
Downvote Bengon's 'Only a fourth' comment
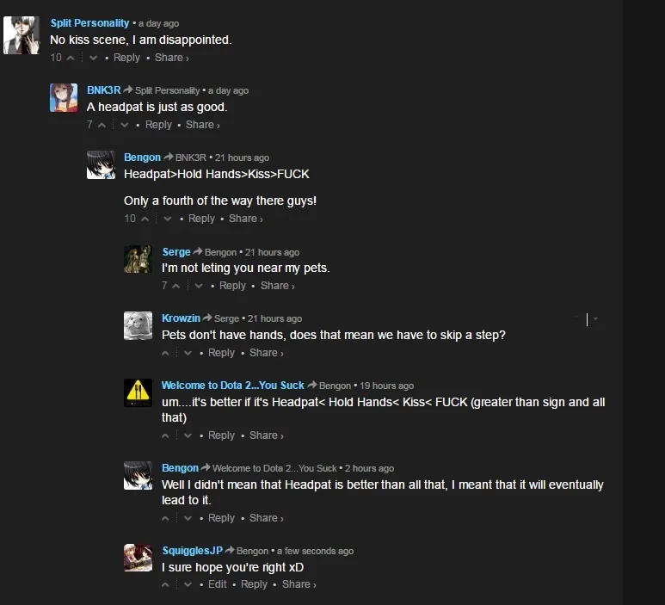[168, 219]
